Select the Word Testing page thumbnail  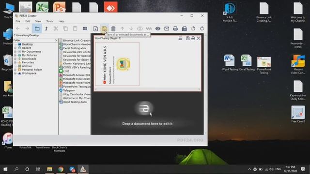pos(117,64)
